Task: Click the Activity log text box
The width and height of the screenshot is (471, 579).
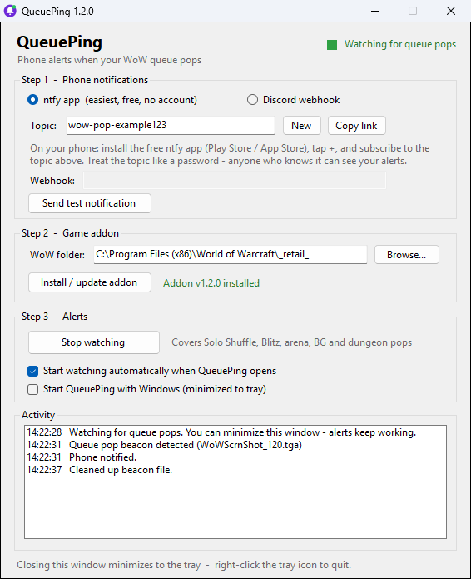Action: point(235,482)
